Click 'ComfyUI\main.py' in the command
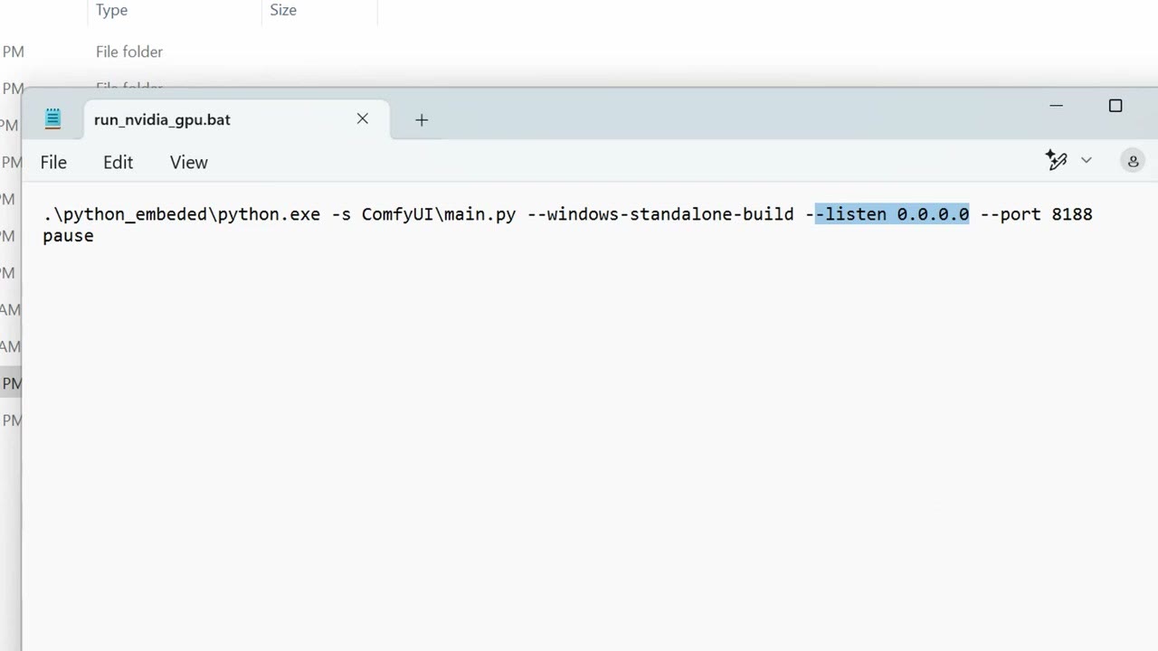 [439, 214]
